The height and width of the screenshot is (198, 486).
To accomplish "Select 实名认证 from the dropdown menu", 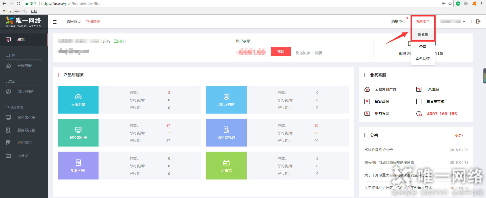I will coord(422,59).
